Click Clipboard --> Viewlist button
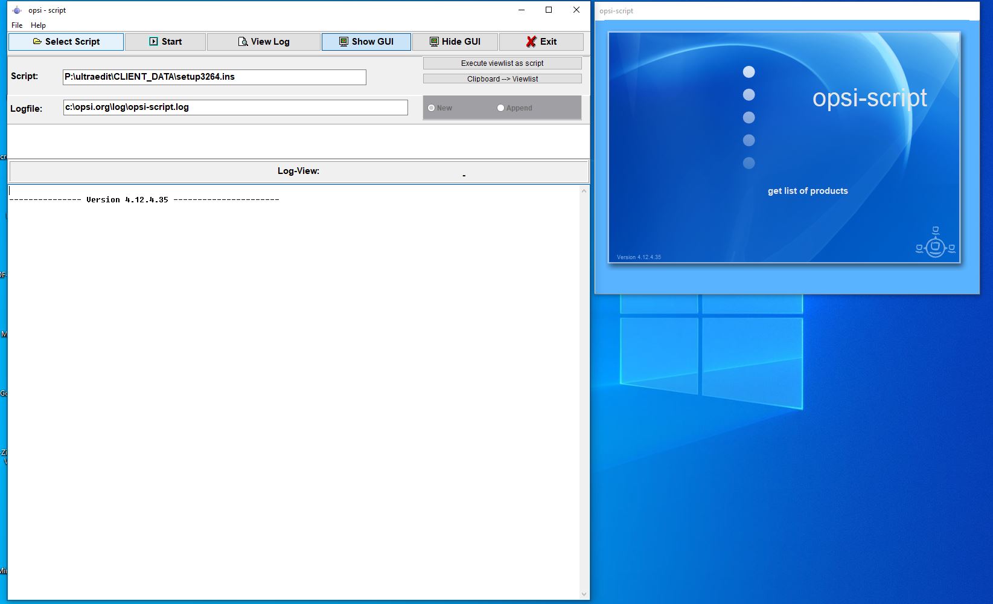The image size is (993, 604). click(x=502, y=79)
